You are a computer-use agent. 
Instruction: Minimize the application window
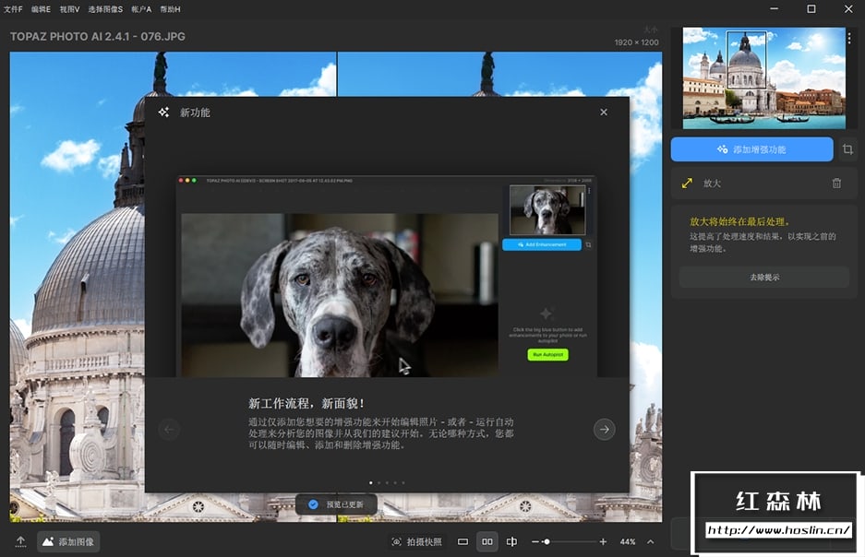pos(774,9)
